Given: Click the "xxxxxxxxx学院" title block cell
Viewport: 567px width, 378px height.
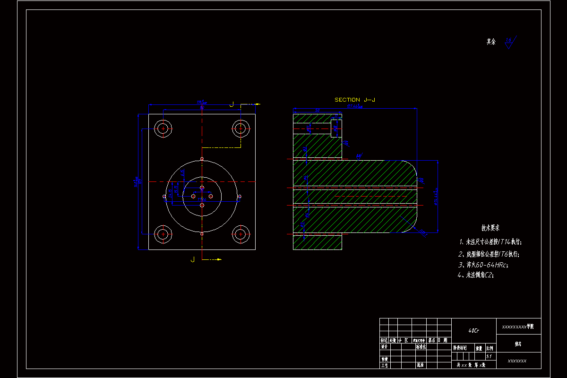Looking at the screenshot, I should point(518,326).
